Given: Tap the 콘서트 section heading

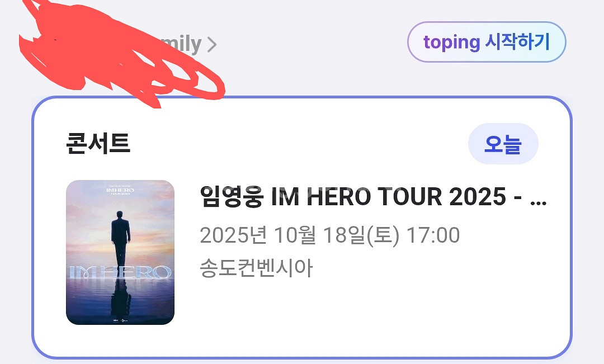Looking at the screenshot, I should [x=98, y=144].
